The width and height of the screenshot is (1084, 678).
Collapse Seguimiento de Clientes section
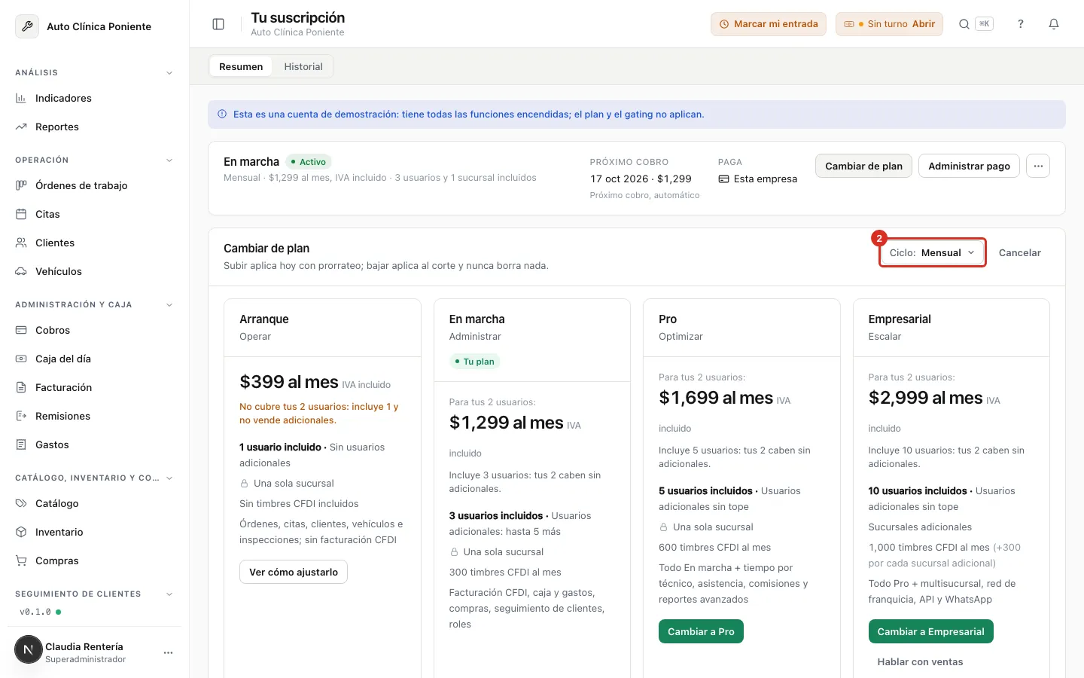169,594
